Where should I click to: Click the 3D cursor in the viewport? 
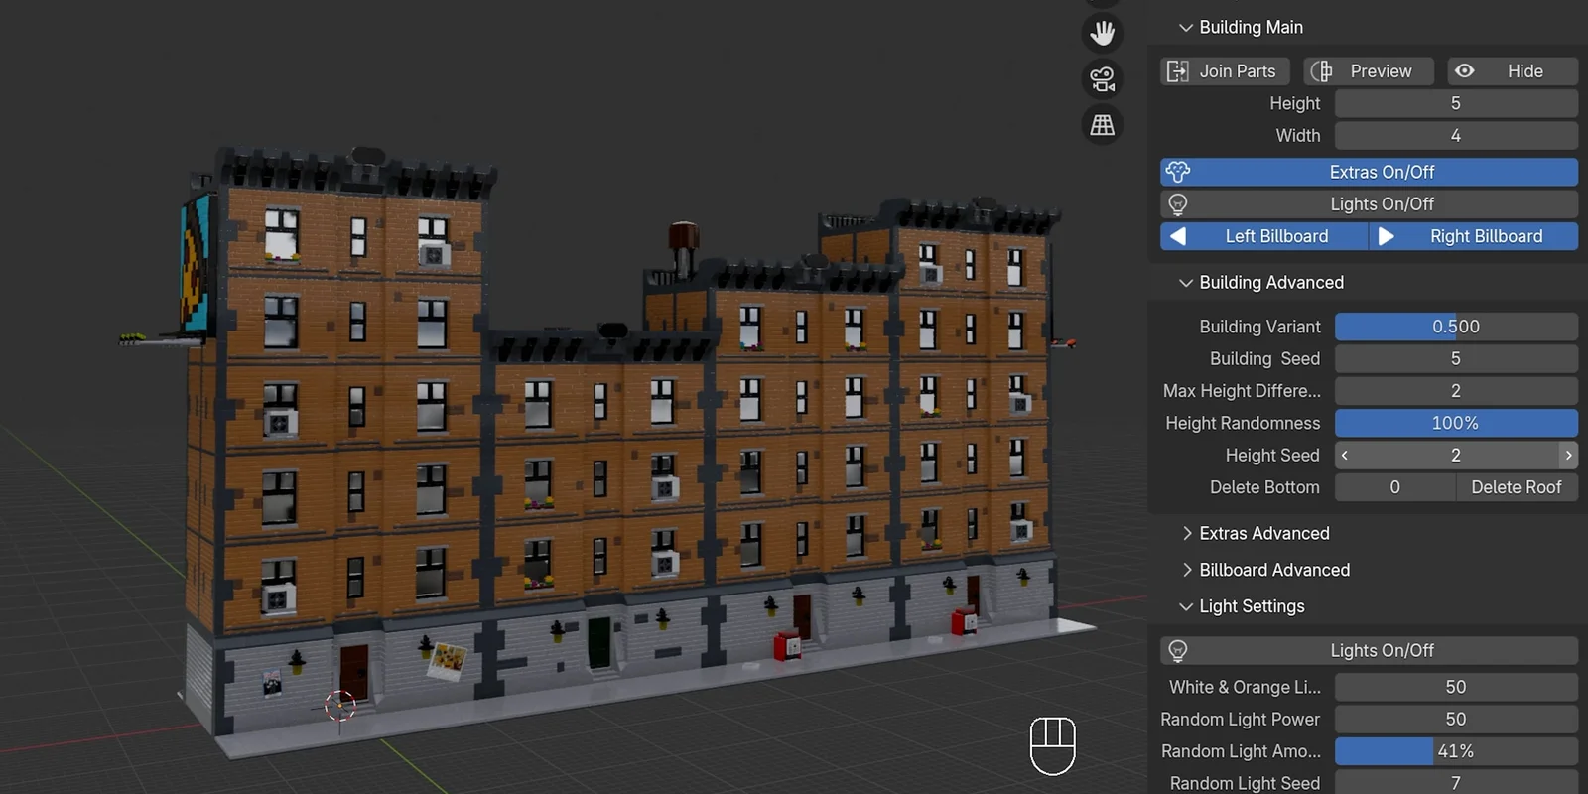(339, 706)
